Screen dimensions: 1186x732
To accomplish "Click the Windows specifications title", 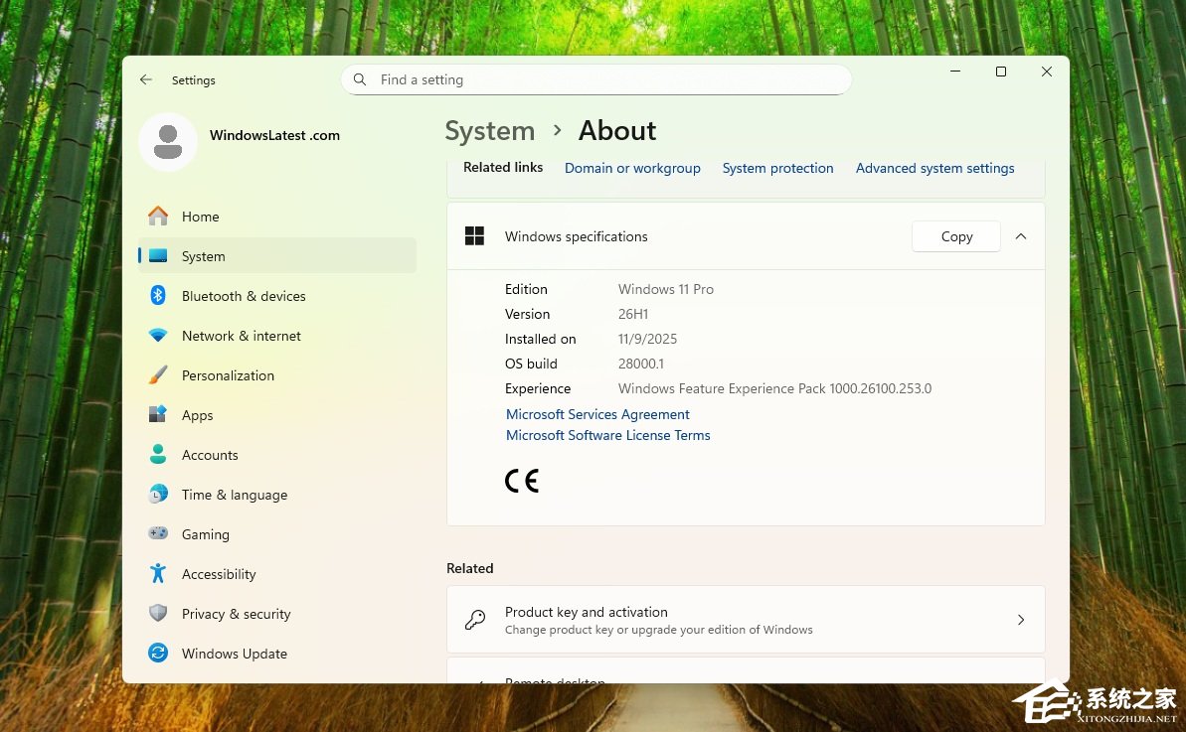I will (x=577, y=236).
